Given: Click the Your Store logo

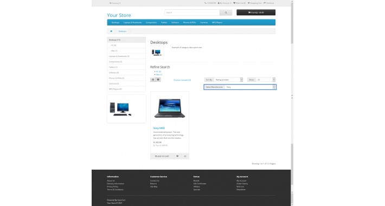Looking at the screenshot, I should (x=119, y=15).
